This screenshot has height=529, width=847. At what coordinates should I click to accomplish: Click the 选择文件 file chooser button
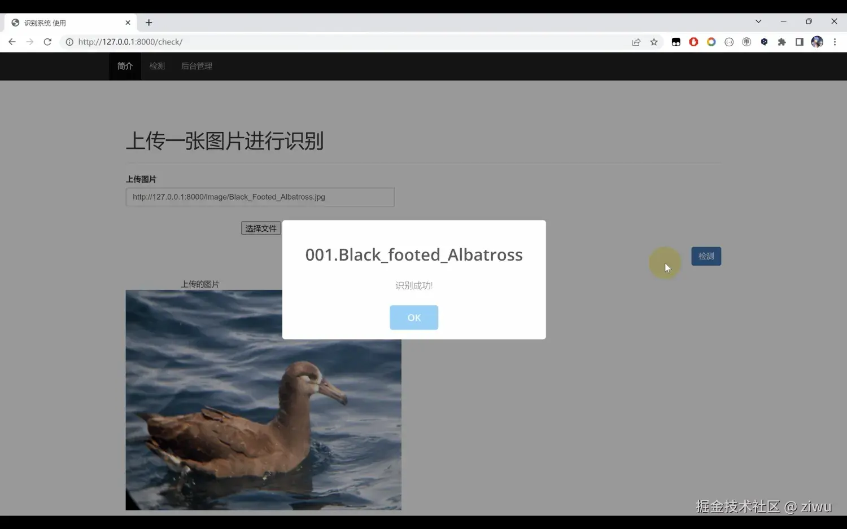coord(260,228)
